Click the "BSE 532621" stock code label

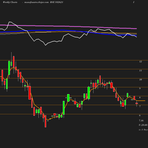click(x=57, y=2)
